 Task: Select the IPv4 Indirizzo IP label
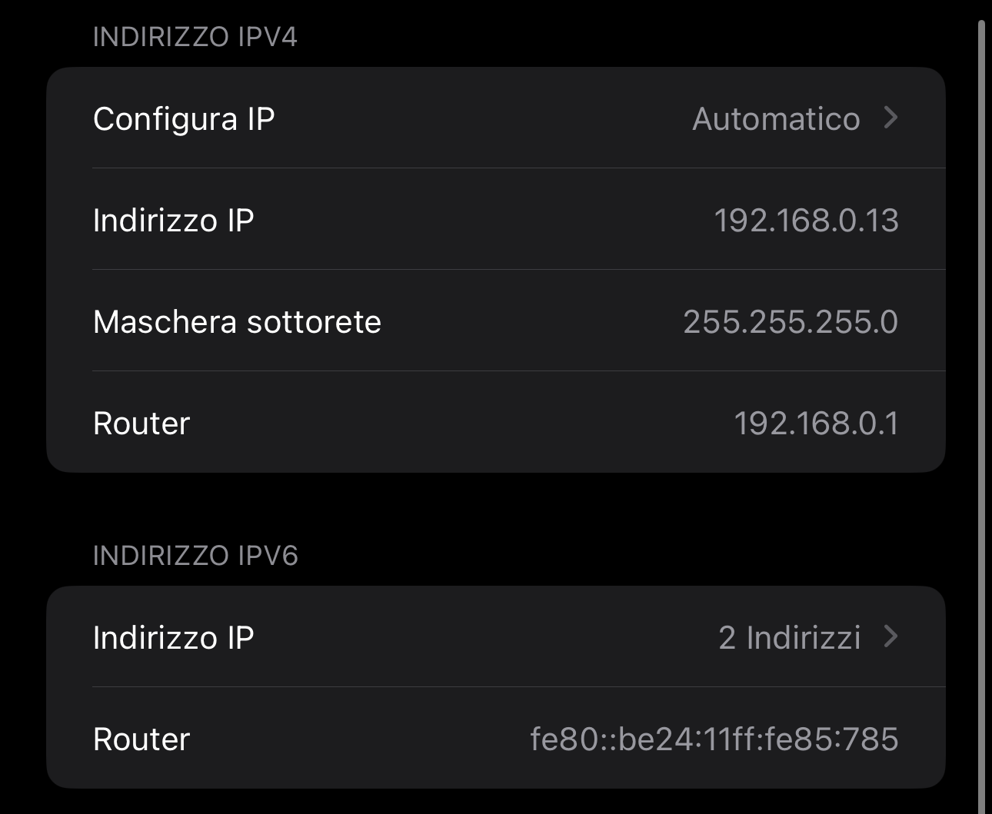173,221
